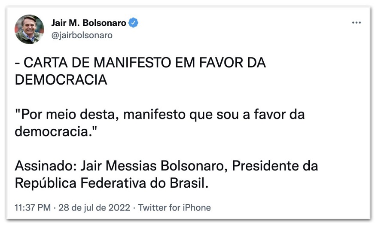This screenshot has width=378, height=228.
Task: Click the blue verified badge icon
Action: click(134, 23)
